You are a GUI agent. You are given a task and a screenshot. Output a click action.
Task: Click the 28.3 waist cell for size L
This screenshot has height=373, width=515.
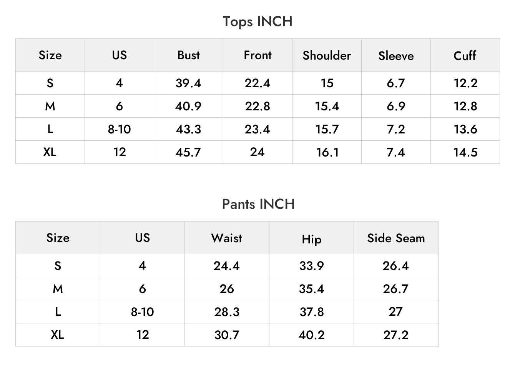click(x=227, y=312)
